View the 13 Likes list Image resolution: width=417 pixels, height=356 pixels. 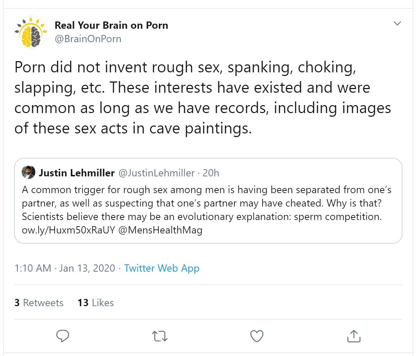click(96, 303)
